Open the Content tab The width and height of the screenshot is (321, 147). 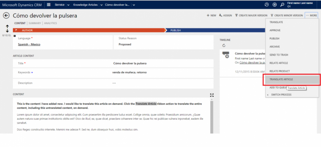20,23
